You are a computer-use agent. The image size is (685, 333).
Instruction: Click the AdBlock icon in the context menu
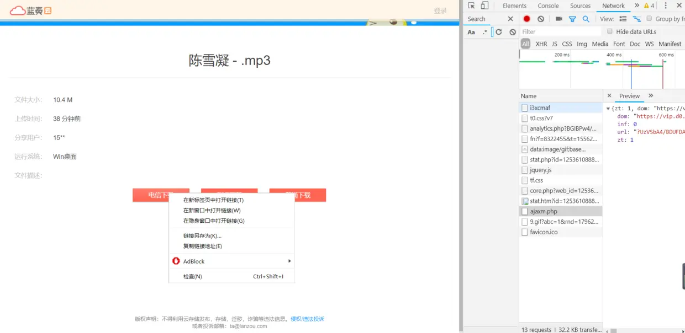(176, 261)
